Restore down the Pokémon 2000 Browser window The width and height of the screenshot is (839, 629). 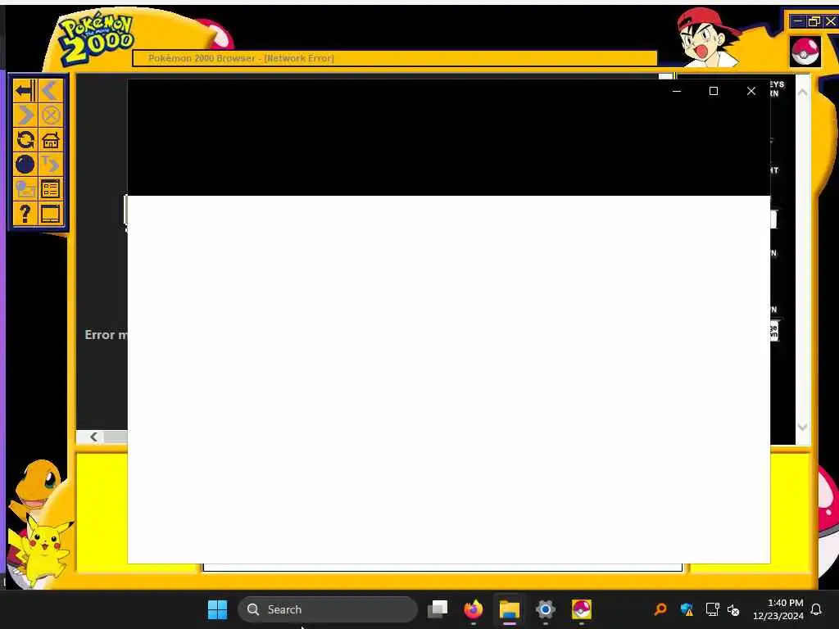click(814, 21)
